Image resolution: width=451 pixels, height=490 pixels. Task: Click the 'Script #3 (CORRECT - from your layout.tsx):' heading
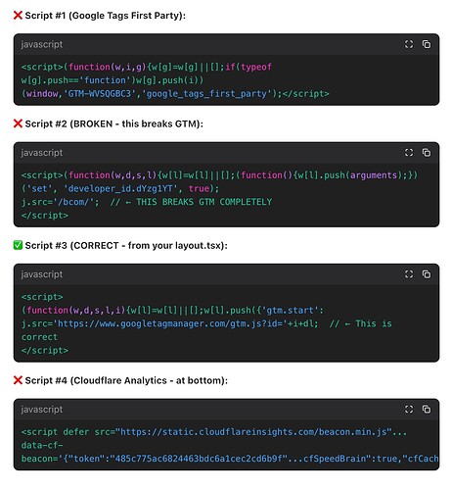[x=126, y=245]
